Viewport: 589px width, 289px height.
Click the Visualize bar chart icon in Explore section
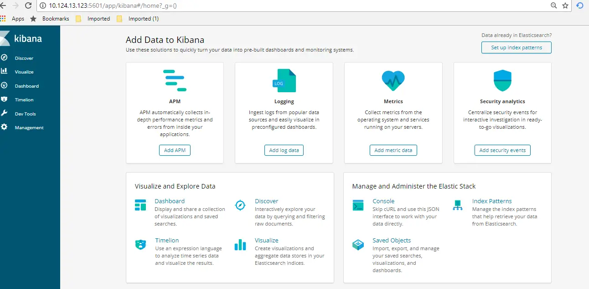pyautogui.click(x=240, y=245)
